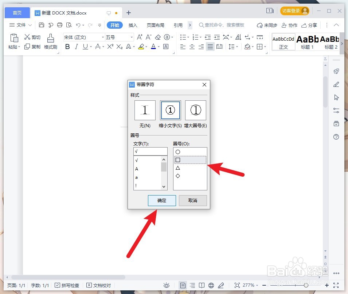Cut the selected text
Screen dimensions: 348x294
point(32,37)
